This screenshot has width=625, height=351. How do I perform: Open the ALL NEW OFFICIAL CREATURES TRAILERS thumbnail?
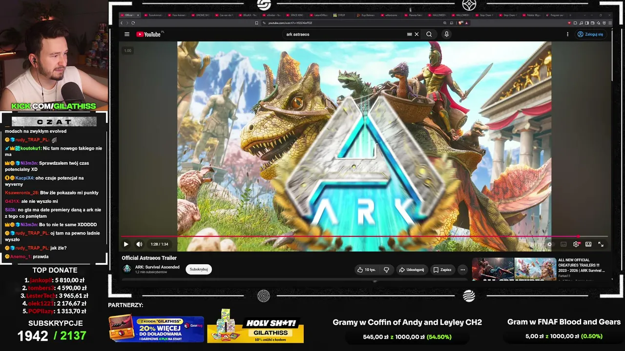pos(514,269)
